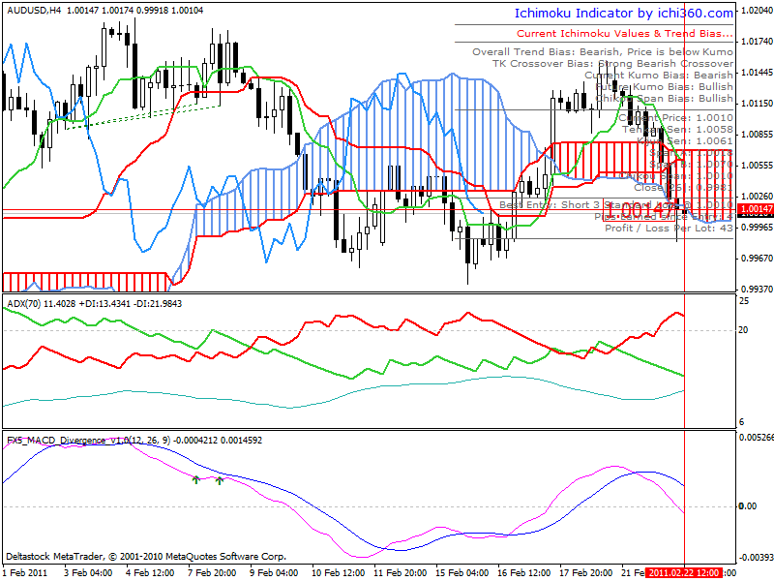
Task: Open the ichi360.com Ichimoku Indicator title link
Action: (x=624, y=14)
